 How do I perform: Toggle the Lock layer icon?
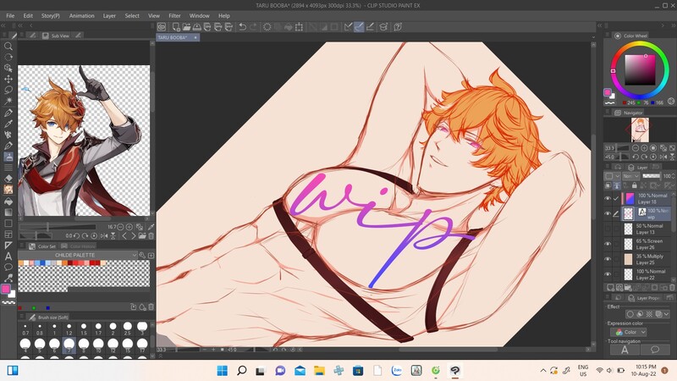pyautogui.click(x=634, y=185)
